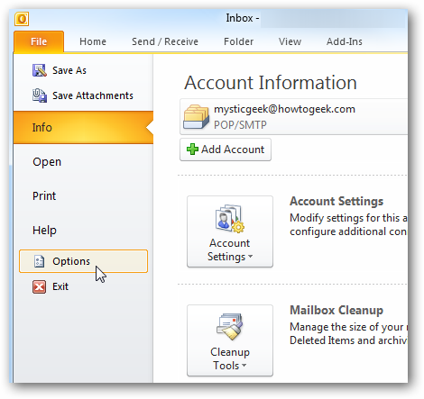The width and height of the screenshot is (424, 399).
Task: Select the Info backstage section
Action: pyautogui.click(x=83, y=127)
